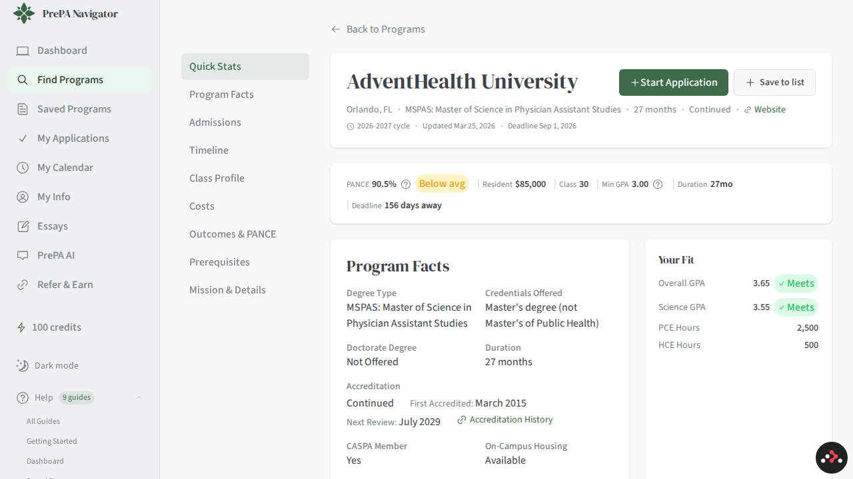Screen dimensions: 853x479
Task: Click the PANCE info question mark icon
Action: point(406,184)
